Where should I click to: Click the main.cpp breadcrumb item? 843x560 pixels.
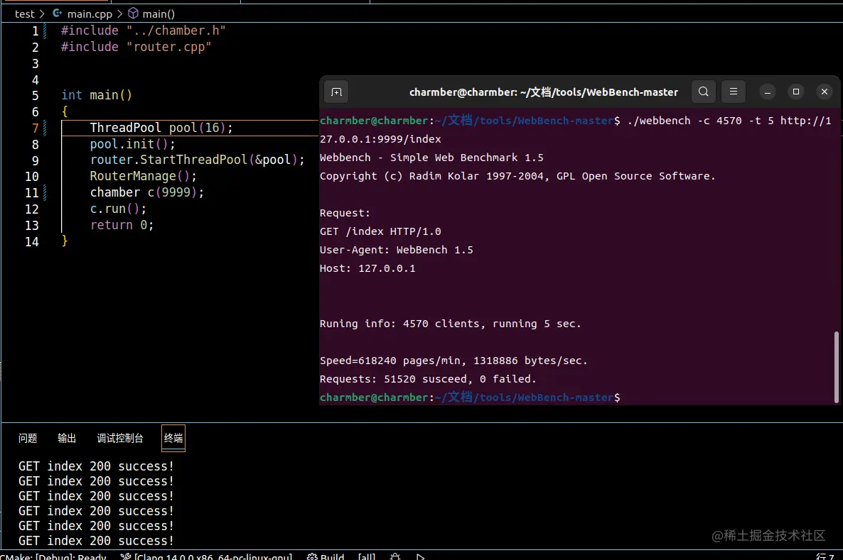click(x=90, y=14)
